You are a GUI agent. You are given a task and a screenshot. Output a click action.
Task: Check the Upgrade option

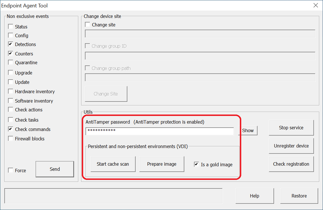coord(11,72)
